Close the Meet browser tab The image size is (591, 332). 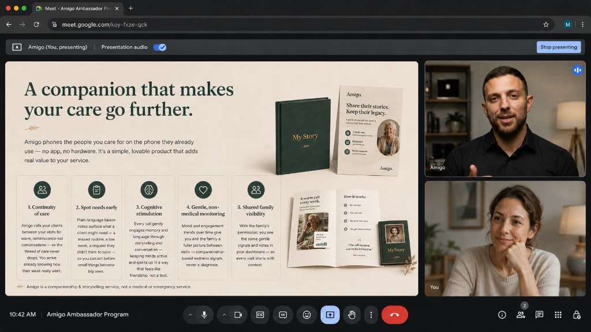(x=117, y=8)
